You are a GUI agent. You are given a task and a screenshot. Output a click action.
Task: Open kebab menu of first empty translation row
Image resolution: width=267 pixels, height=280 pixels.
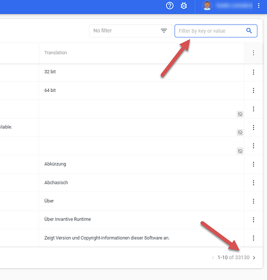254,109
